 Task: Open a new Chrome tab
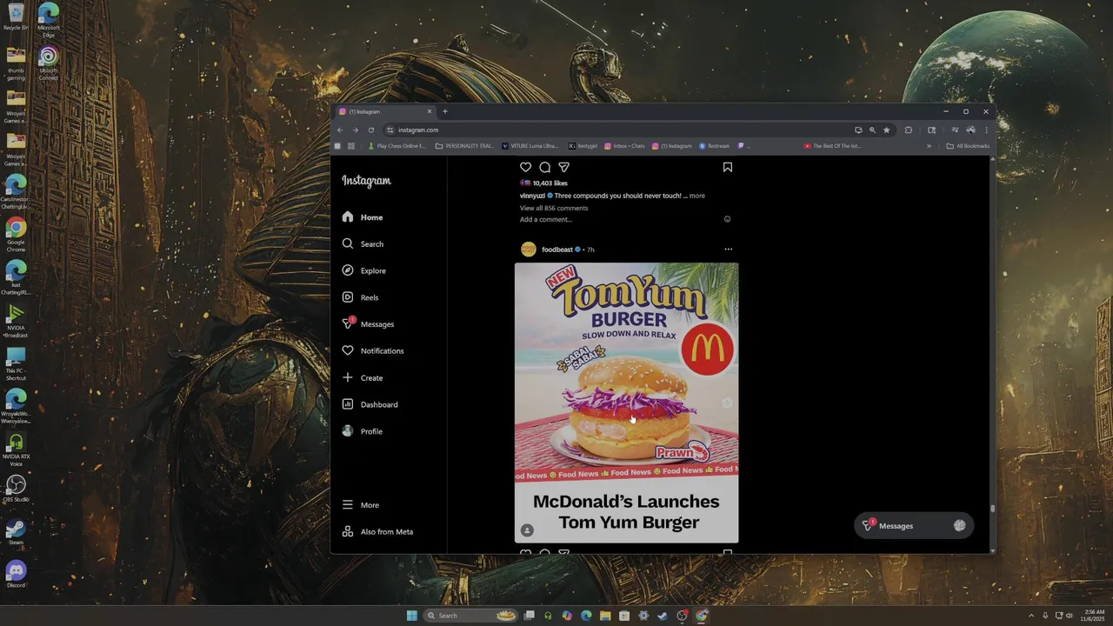444,111
